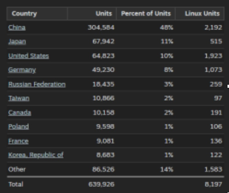Screen dimensions: 229x193
Task: Select the Germany country link
Action: click(x=22, y=70)
